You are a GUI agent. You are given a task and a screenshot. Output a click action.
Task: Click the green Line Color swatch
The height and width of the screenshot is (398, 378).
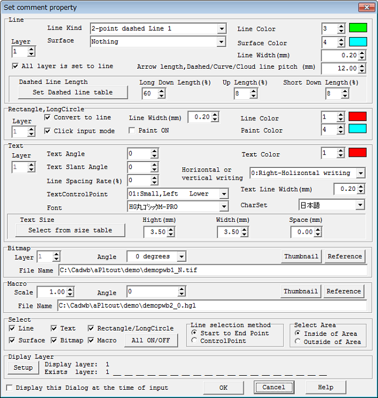tap(358, 28)
